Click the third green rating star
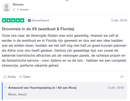130x101 pixels. click(13, 20)
